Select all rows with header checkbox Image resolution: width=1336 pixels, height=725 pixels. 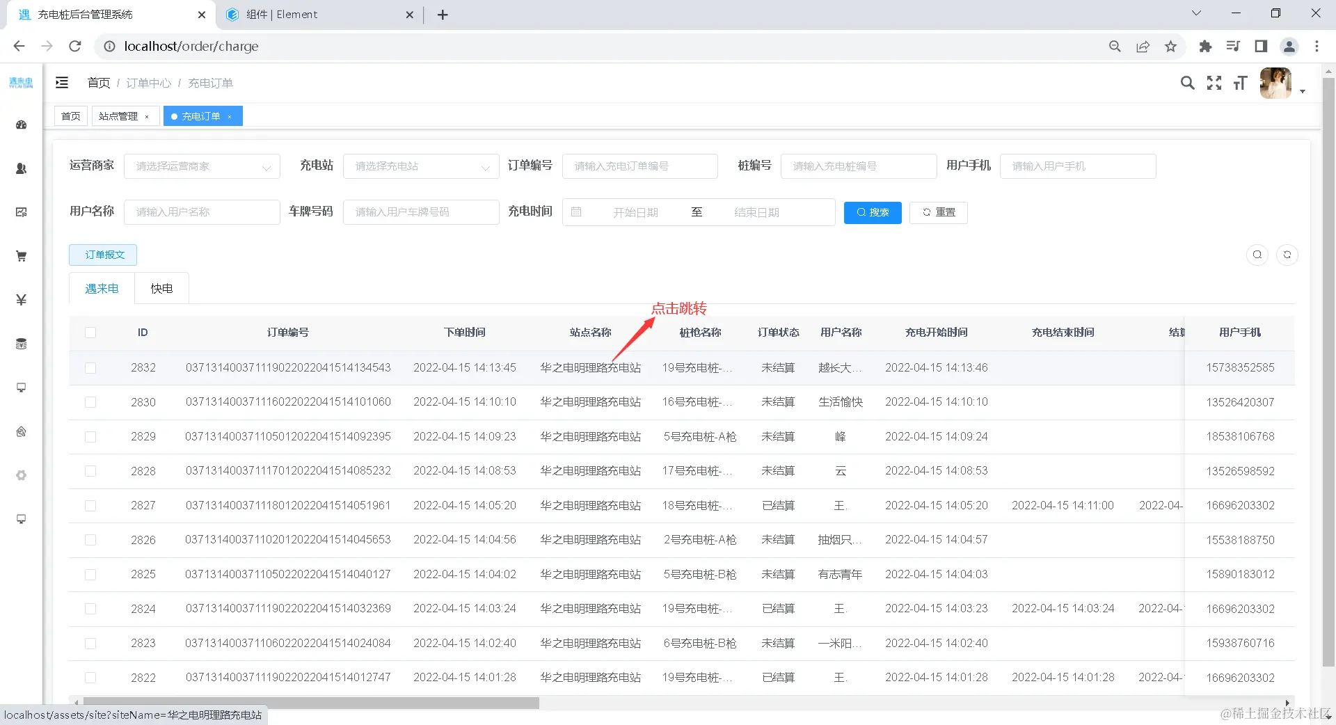click(90, 333)
